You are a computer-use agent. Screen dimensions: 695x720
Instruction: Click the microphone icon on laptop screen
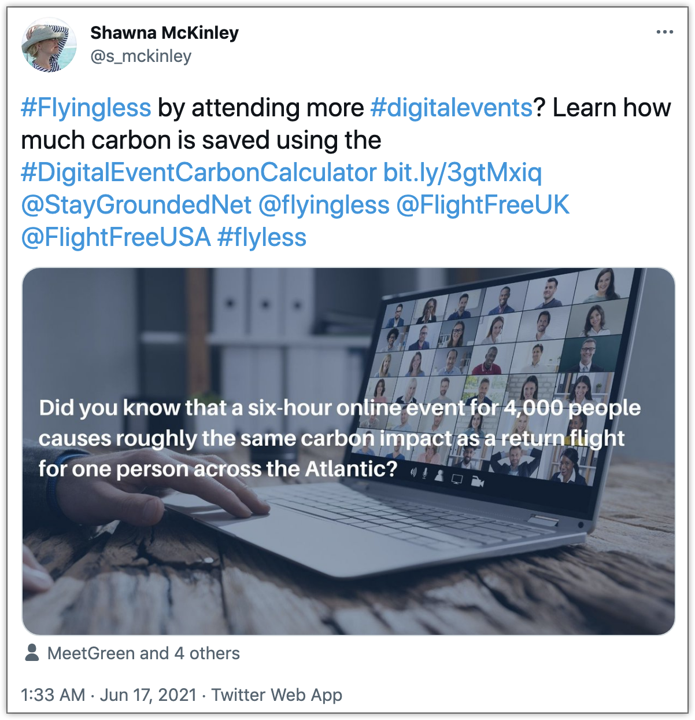[x=425, y=474]
